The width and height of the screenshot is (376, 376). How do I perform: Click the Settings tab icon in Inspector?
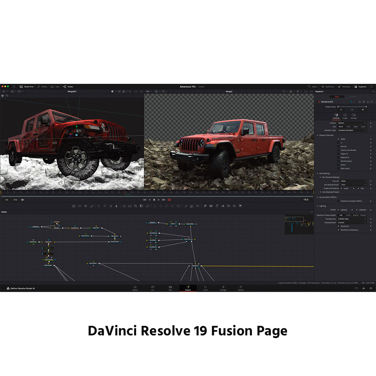tap(354, 115)
